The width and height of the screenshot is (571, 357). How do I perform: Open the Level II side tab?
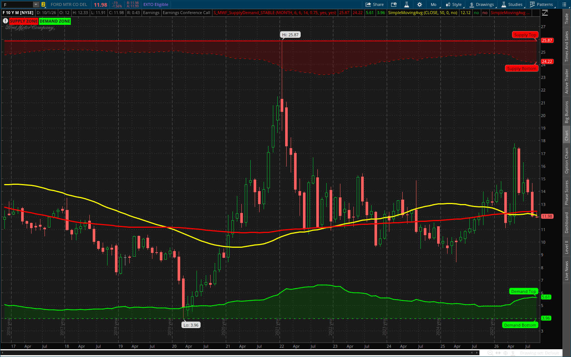coord(567,247)
